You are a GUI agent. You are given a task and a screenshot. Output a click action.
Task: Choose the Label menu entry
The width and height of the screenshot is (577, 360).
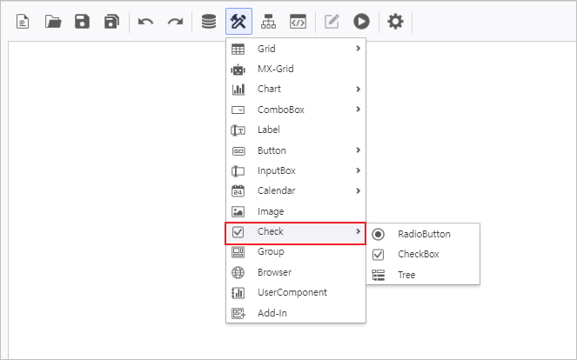tap(296, 130)
